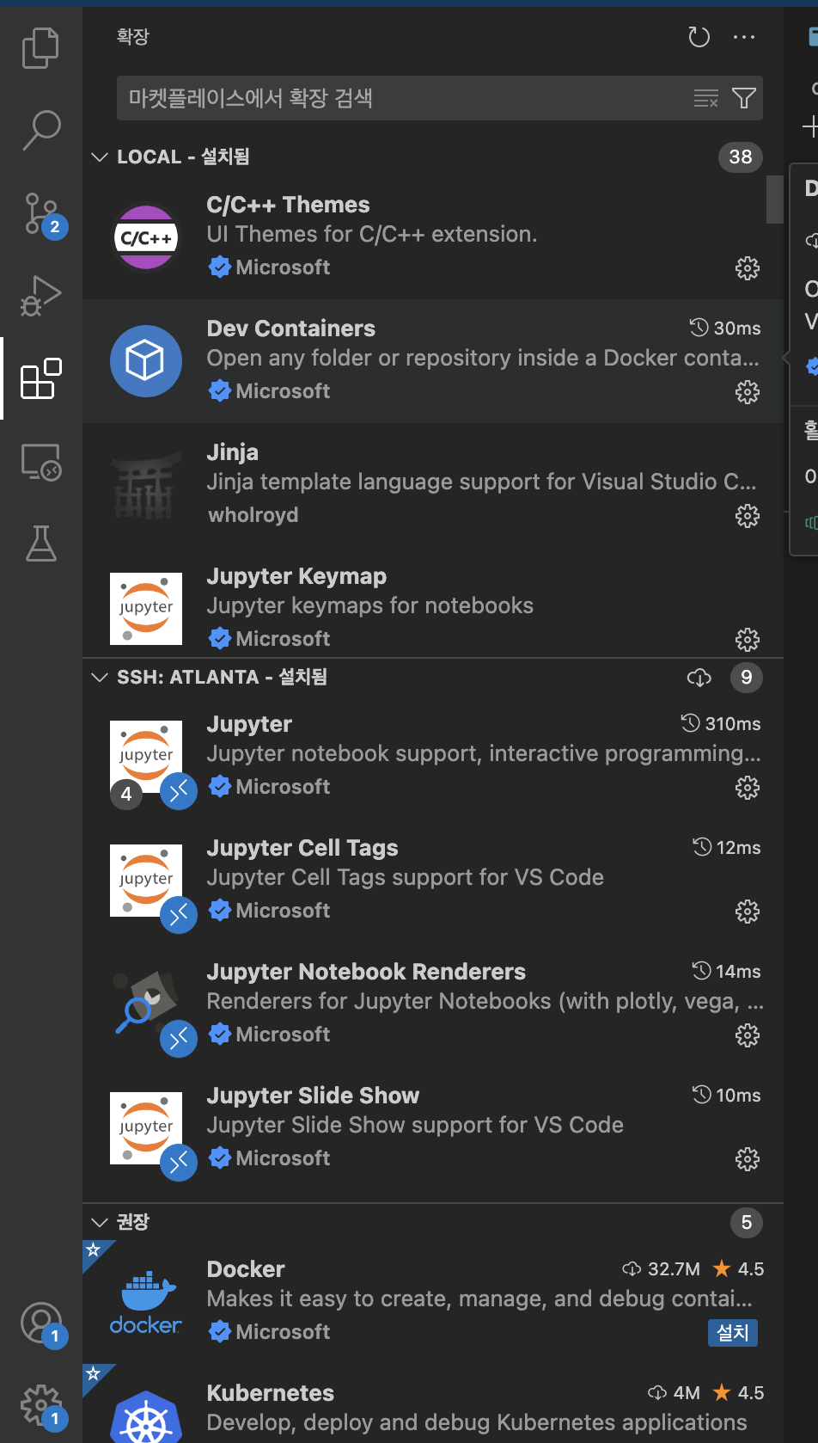Open manage gear for C/C++ Themes
This screenshot has height=1443, width=818.
748,268
